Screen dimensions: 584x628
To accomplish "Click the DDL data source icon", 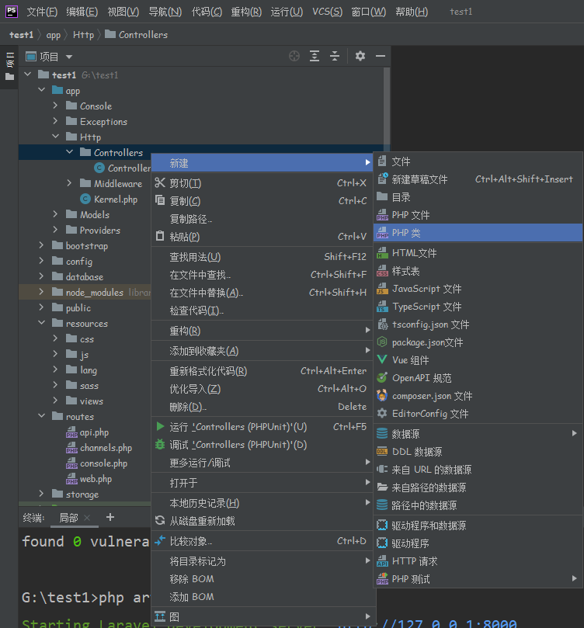I will 382,451.
